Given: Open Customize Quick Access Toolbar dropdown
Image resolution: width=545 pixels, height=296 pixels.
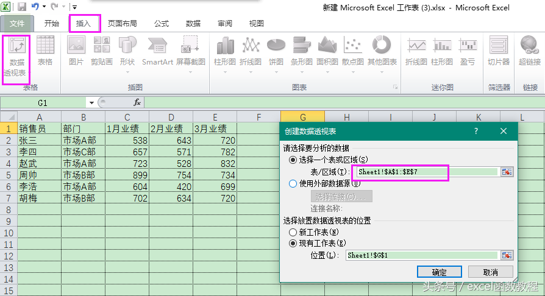Looking at the screenshot, I should coord(74,7).
